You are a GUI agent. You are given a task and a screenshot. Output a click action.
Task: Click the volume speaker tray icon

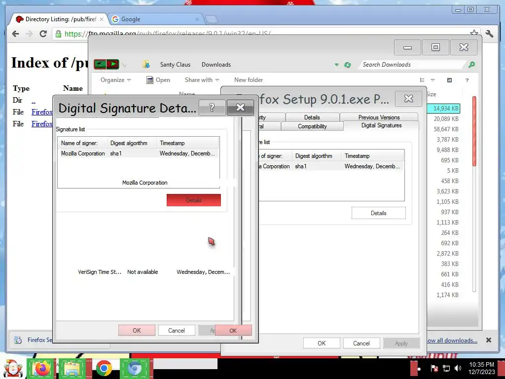(458, 368)
